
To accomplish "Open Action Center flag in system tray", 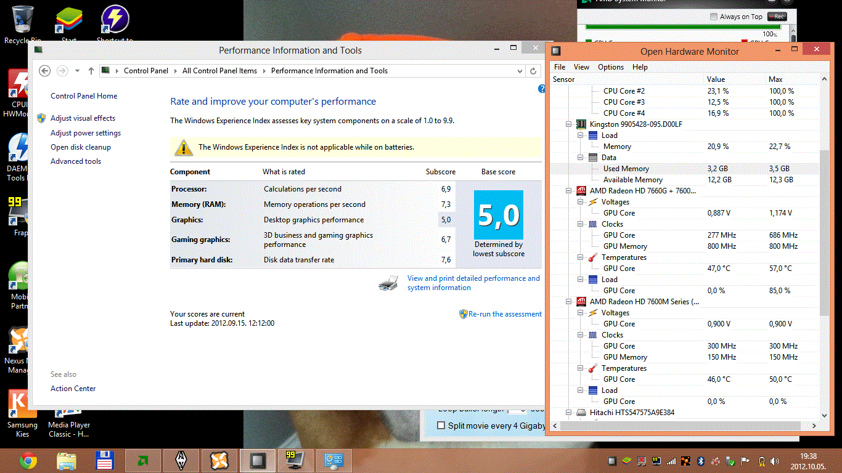I will pyautogui.click(x=745, y=461).
